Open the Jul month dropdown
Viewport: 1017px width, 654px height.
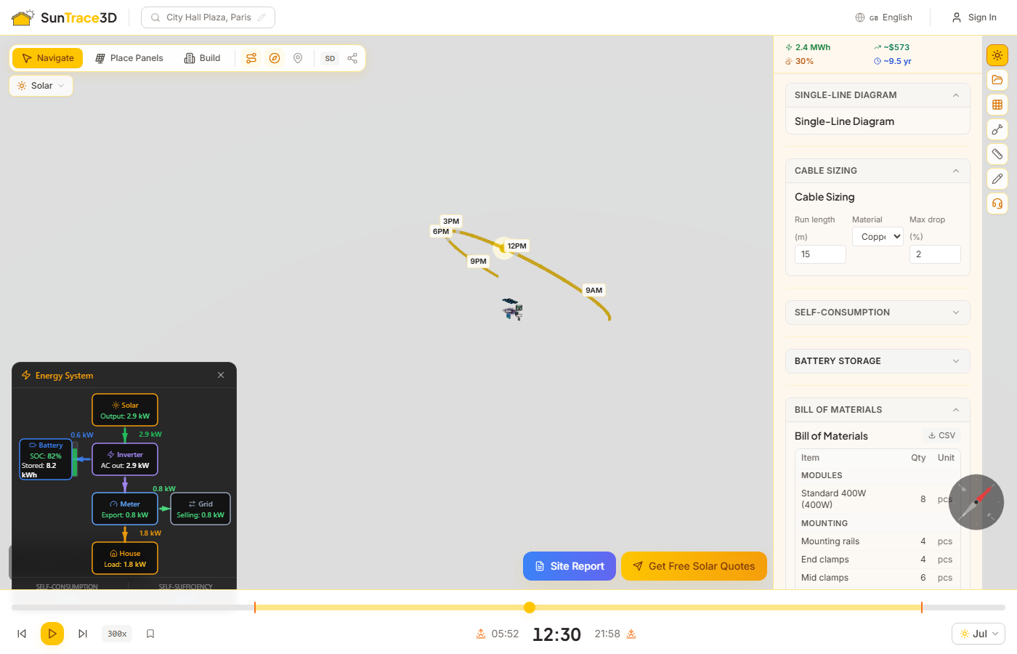978,634
